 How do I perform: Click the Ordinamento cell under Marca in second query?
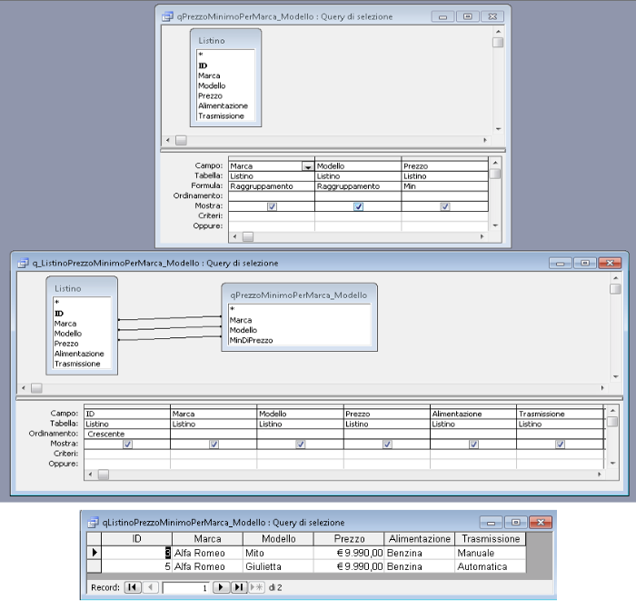click(x=214, y=434)
